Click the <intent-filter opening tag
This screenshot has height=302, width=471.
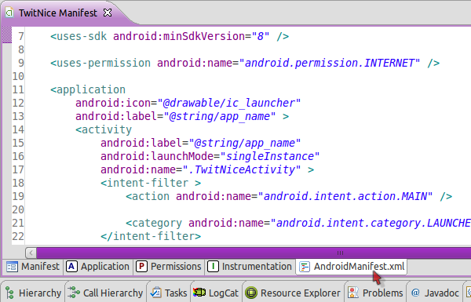click(151, 183)
